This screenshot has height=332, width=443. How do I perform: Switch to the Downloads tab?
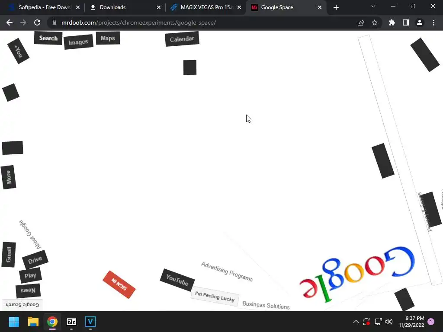point(124,7)
